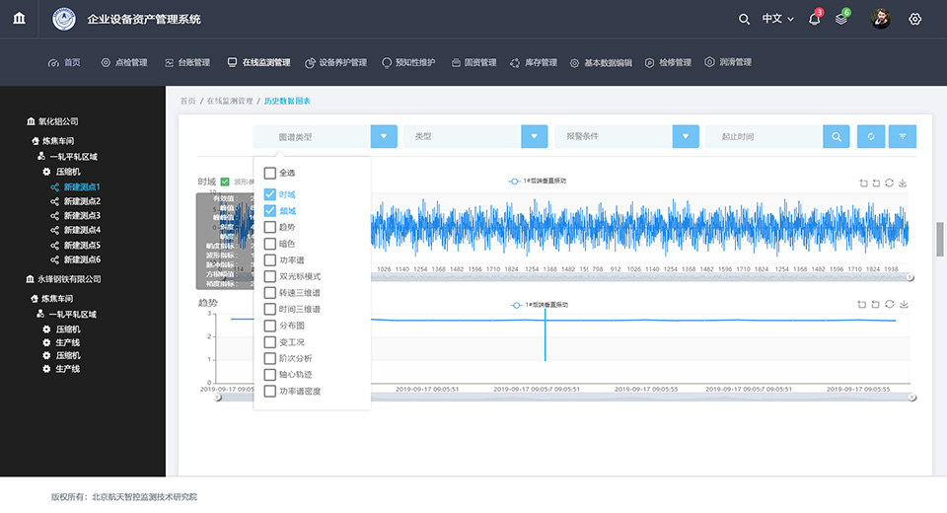Open settings gear icon in header

point(915,19)
